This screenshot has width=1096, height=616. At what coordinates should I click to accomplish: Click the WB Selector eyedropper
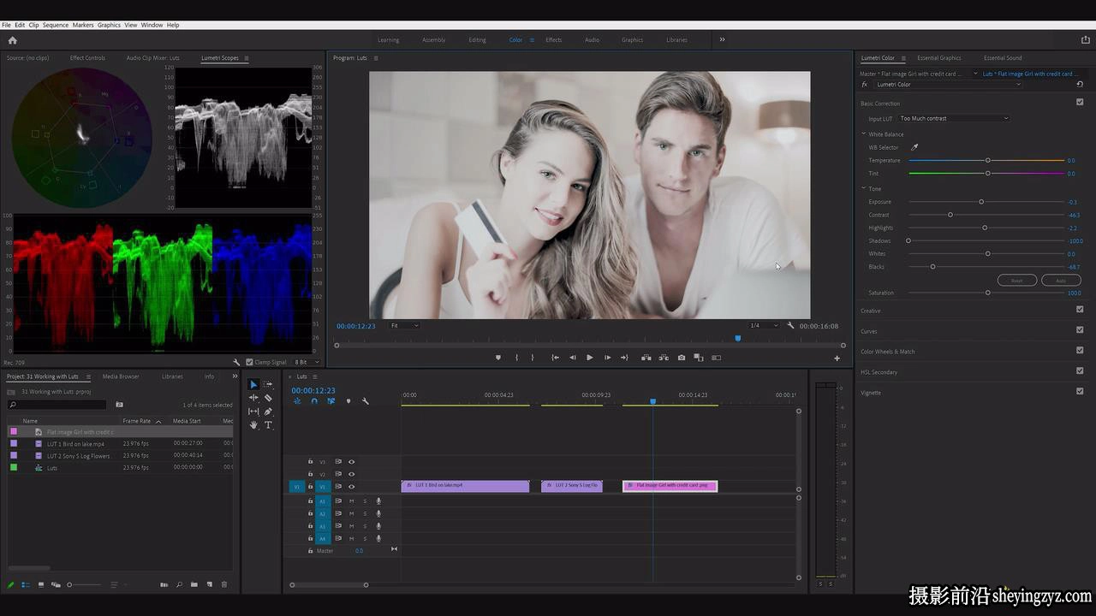click(914, 147)
